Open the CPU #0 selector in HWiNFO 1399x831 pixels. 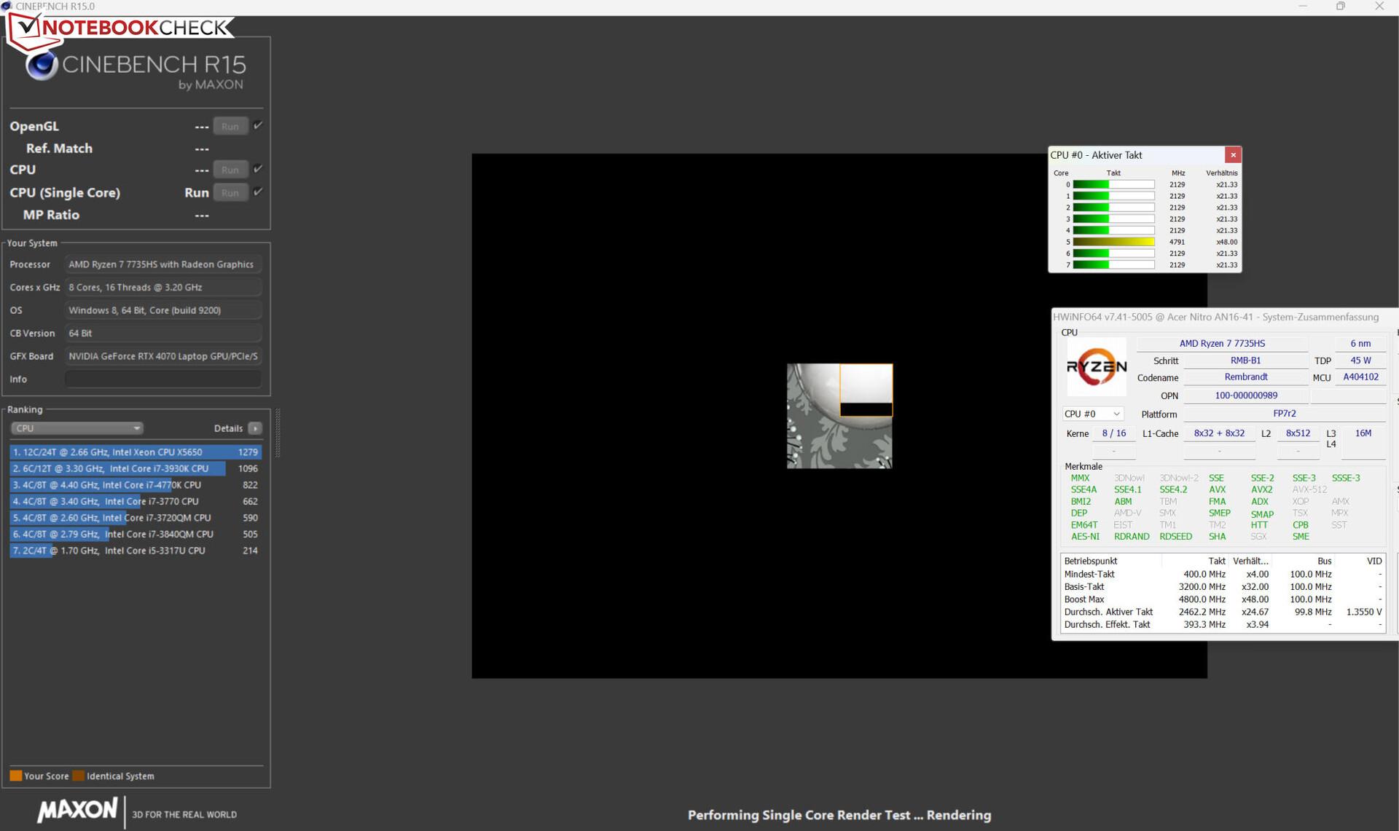1092,414
